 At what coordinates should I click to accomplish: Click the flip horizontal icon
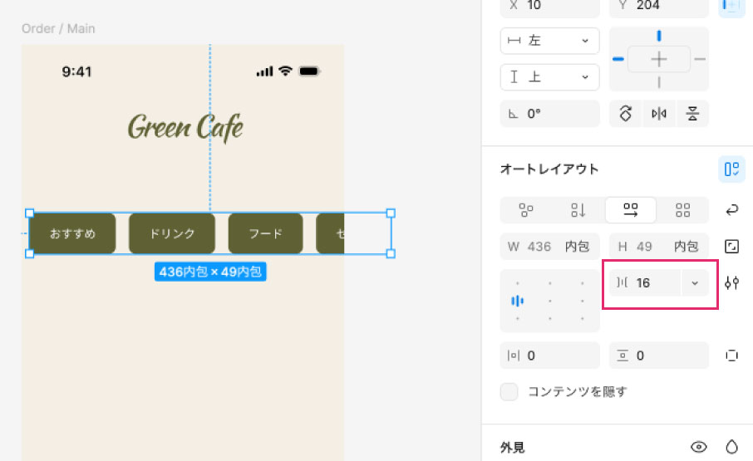pos(659,114)
